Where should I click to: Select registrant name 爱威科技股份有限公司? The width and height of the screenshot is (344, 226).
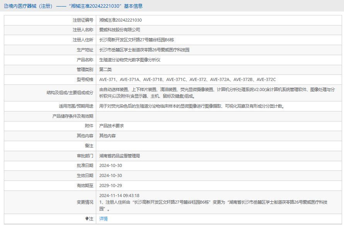tap(119, 30)
